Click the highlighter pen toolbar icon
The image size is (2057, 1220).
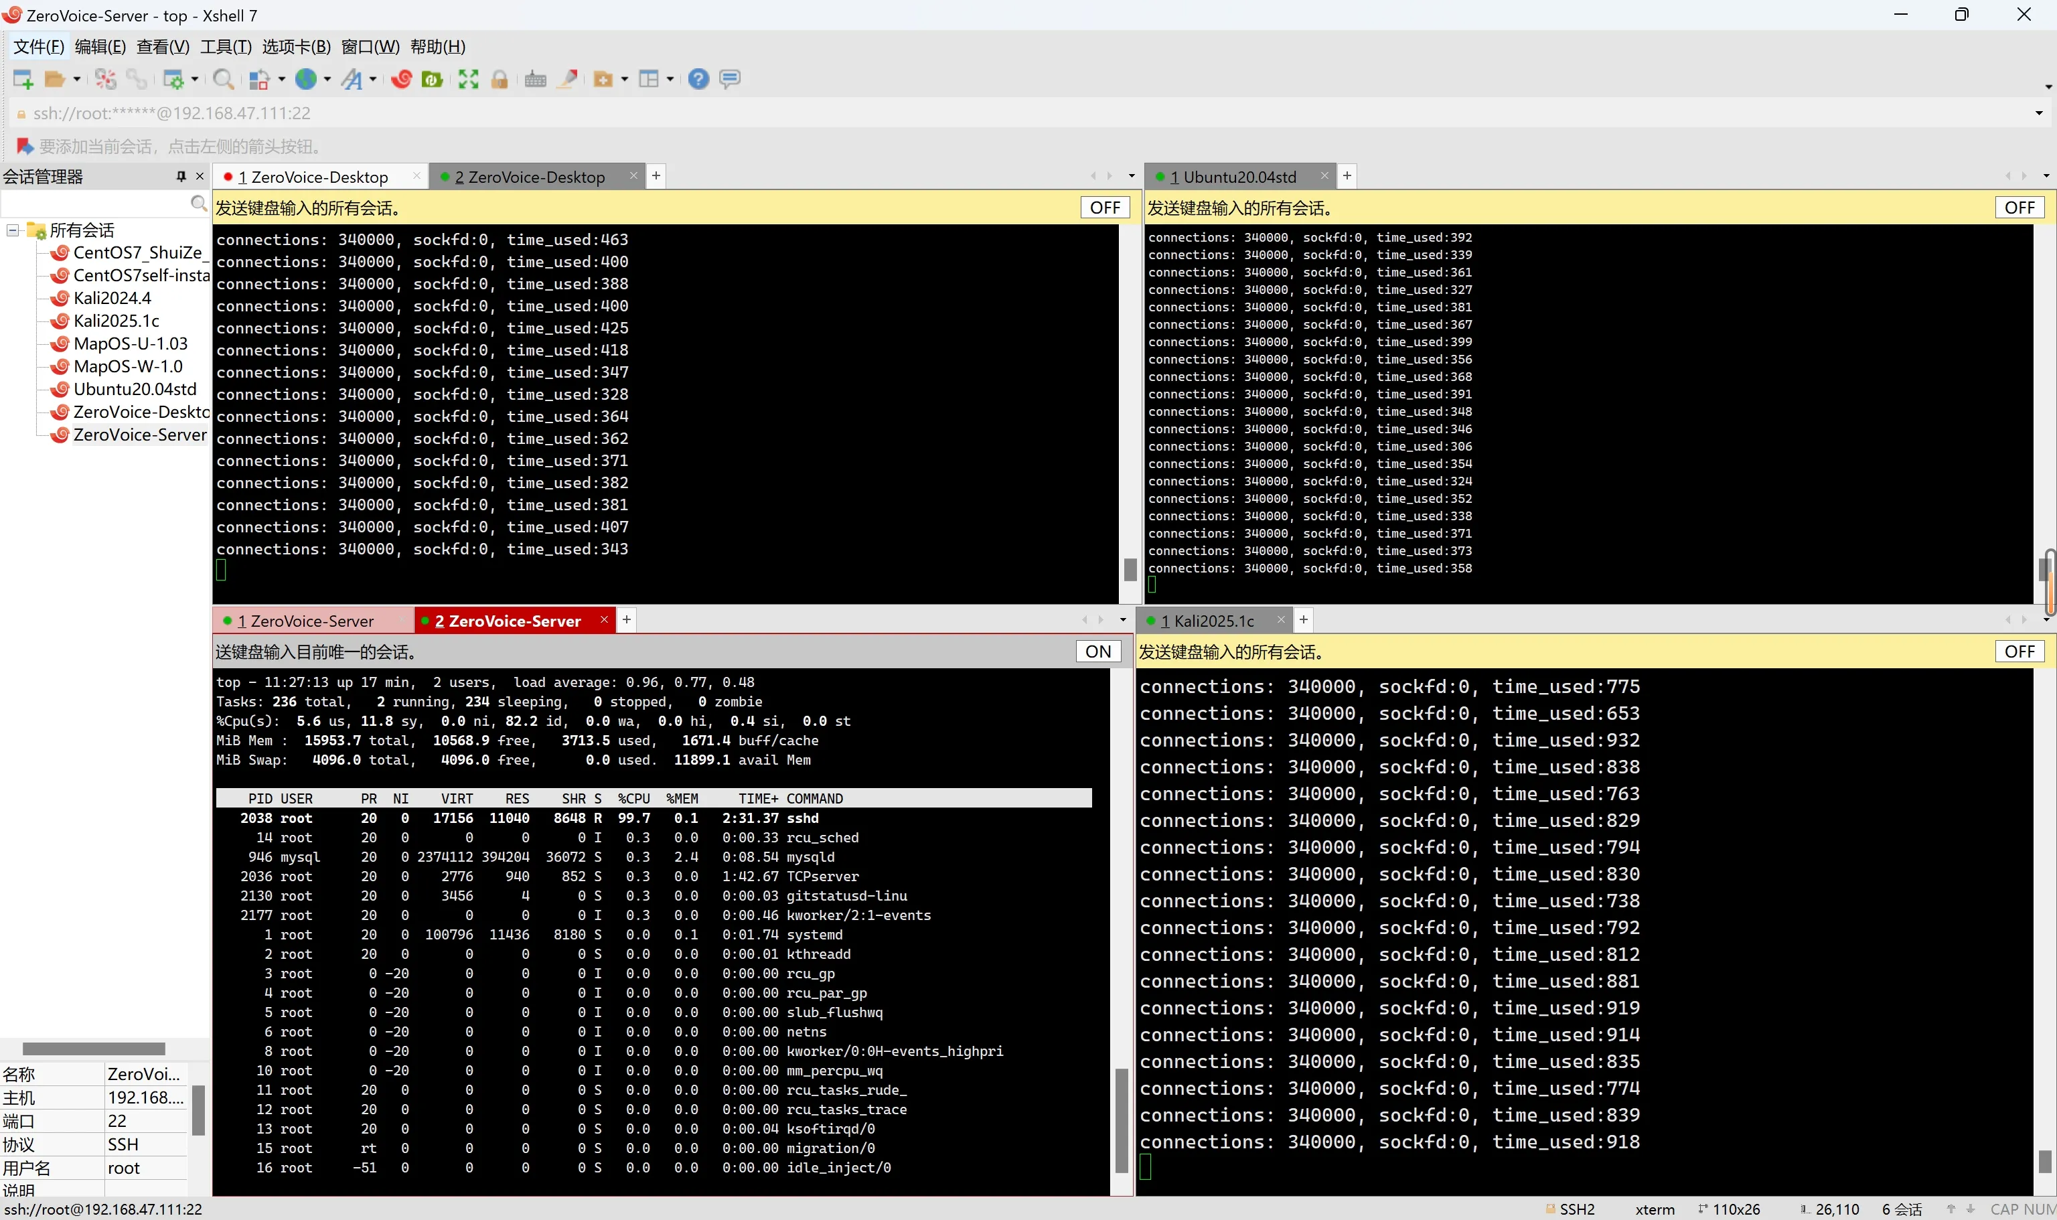click(567, 79)
